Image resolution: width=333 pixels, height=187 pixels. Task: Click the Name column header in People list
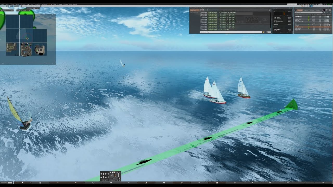(x=300, y=15)
